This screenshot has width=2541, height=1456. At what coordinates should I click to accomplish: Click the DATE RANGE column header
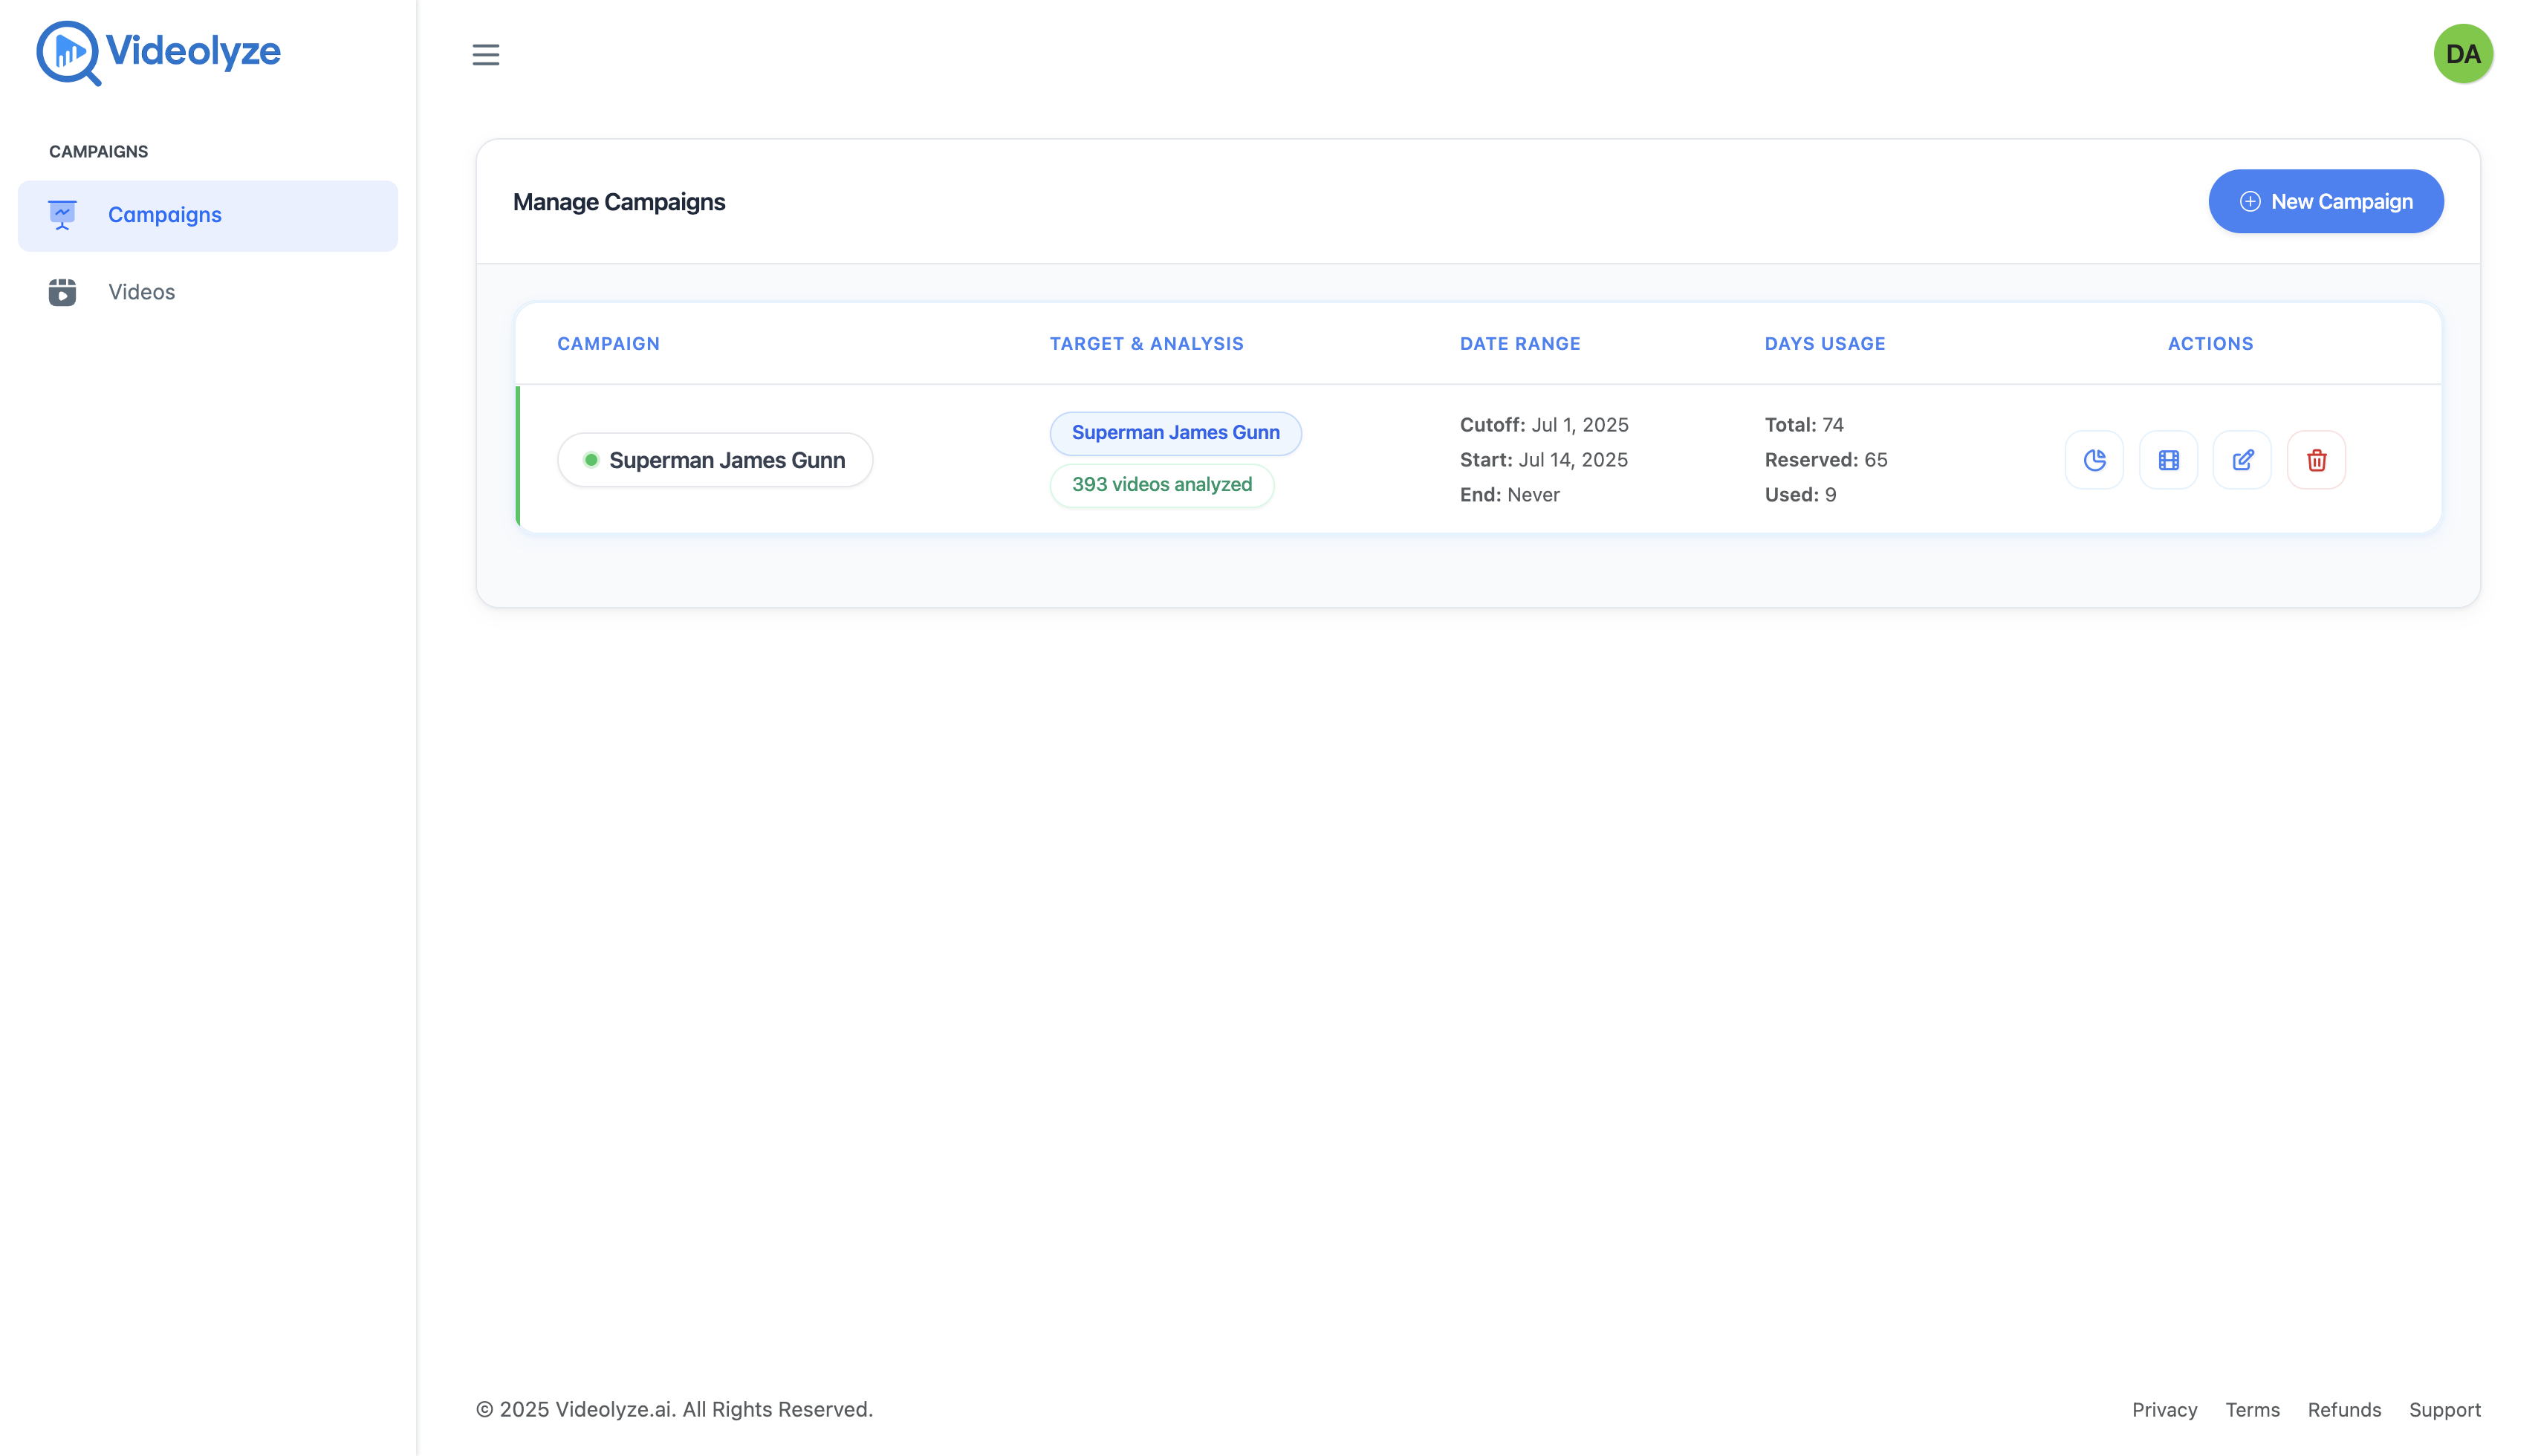[x=1520, y=344]
